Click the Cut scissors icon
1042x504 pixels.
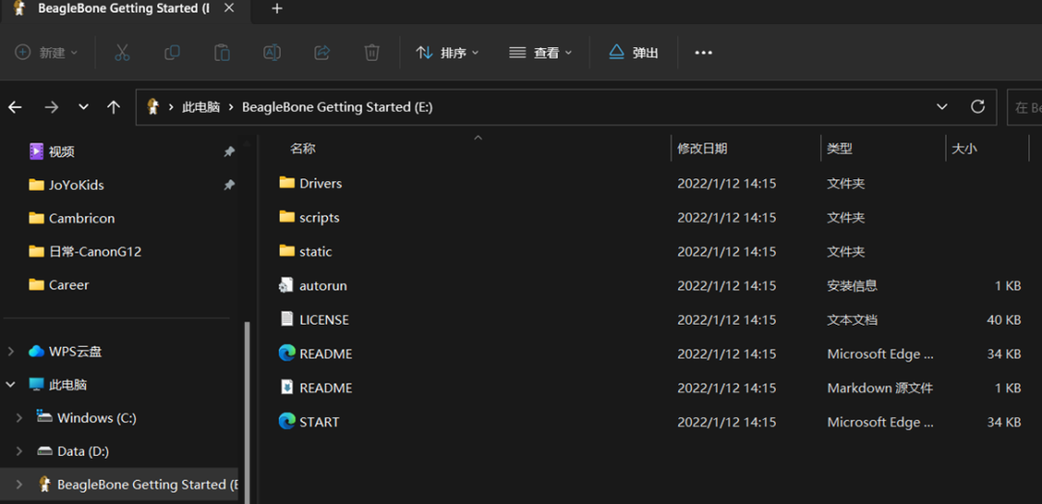point(123,52)
